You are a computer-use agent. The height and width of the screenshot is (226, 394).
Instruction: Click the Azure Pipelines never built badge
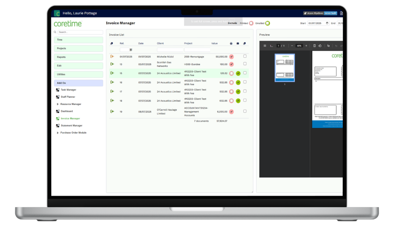point(320,13)
